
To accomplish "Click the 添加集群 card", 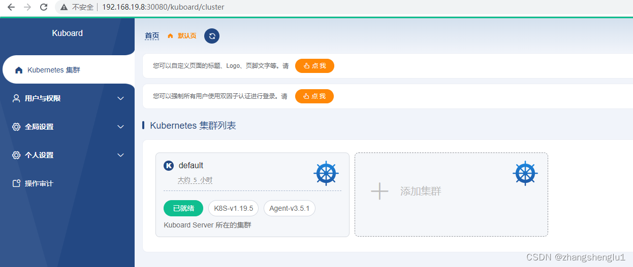I will (x=451, y=195).
